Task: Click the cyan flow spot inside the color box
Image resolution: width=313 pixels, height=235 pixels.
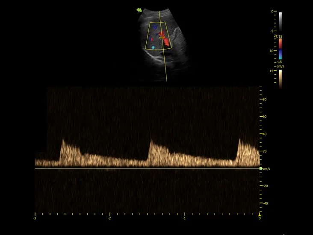Action: click(153, 47)
